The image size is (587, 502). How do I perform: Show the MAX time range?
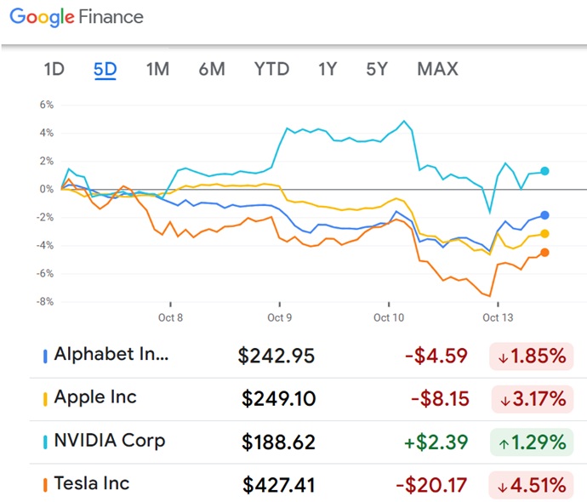click(x=437, y=70)
